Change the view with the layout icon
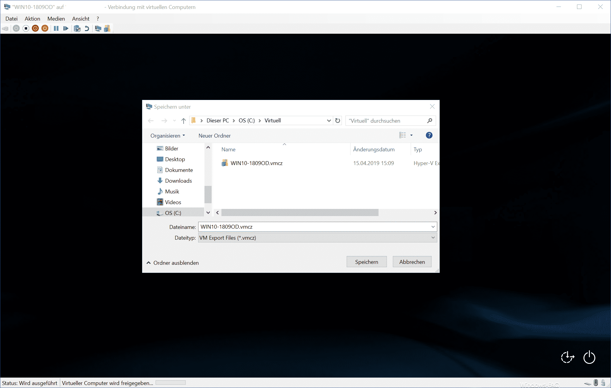Image resolution: width=611 pixels, height=388 pixels. (403, 135)
